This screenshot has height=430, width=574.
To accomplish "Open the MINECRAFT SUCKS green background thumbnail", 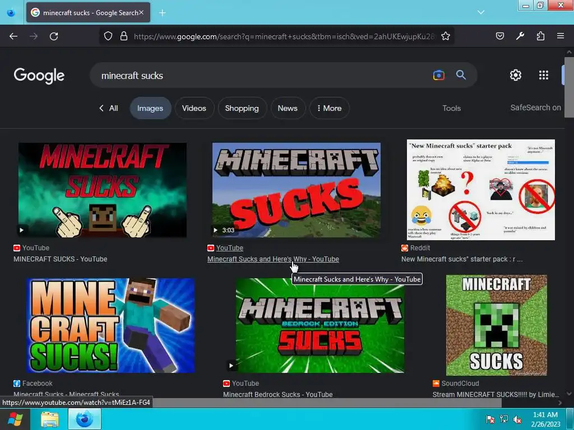I will click(103, 190).
